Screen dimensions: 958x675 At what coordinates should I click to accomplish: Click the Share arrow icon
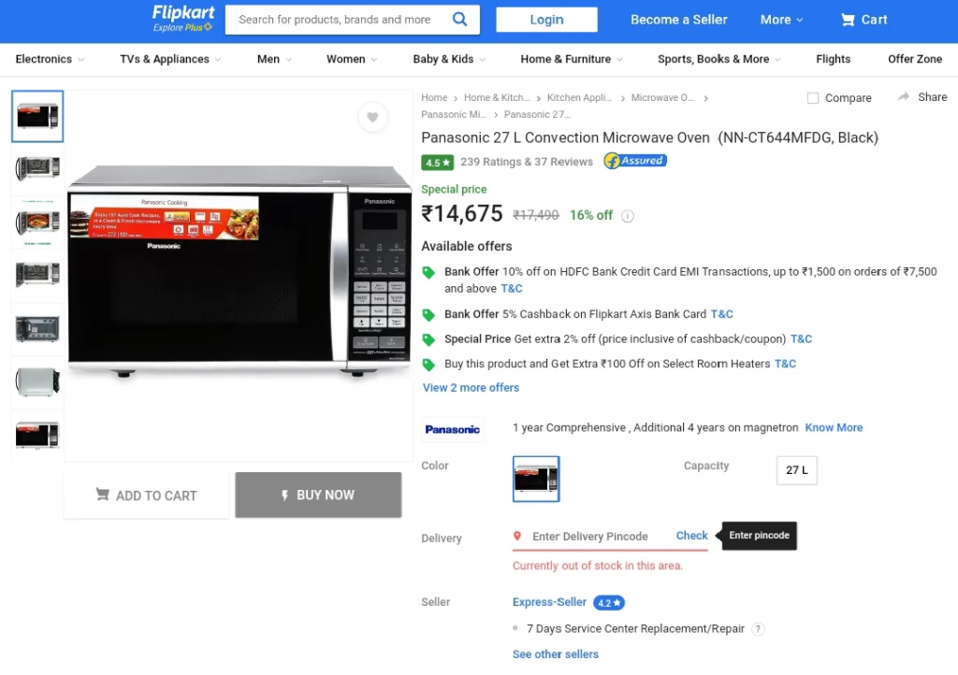903,97
